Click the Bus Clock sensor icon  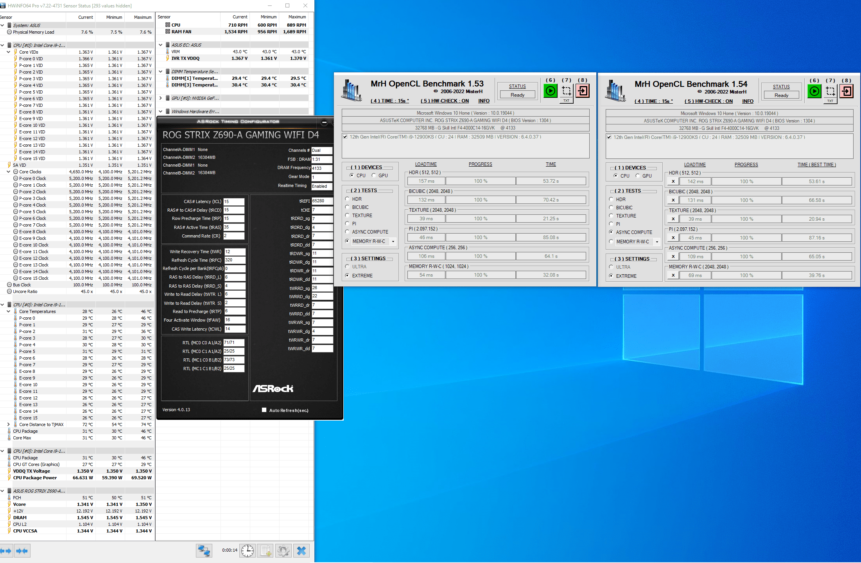click(9, 285)
